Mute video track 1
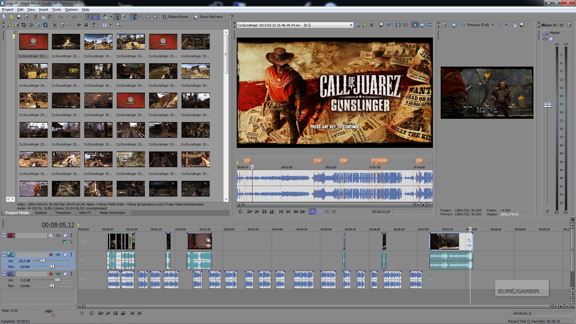 pos(65,235)
